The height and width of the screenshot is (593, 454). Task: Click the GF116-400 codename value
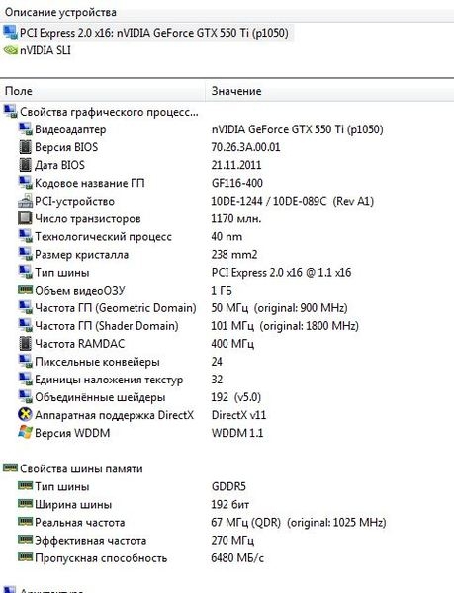pos(237,183)
